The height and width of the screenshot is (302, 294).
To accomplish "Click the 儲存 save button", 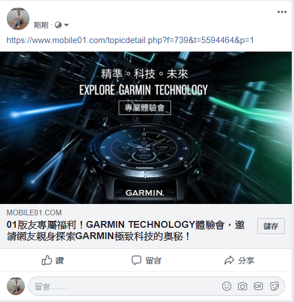I will click(271, 226).
